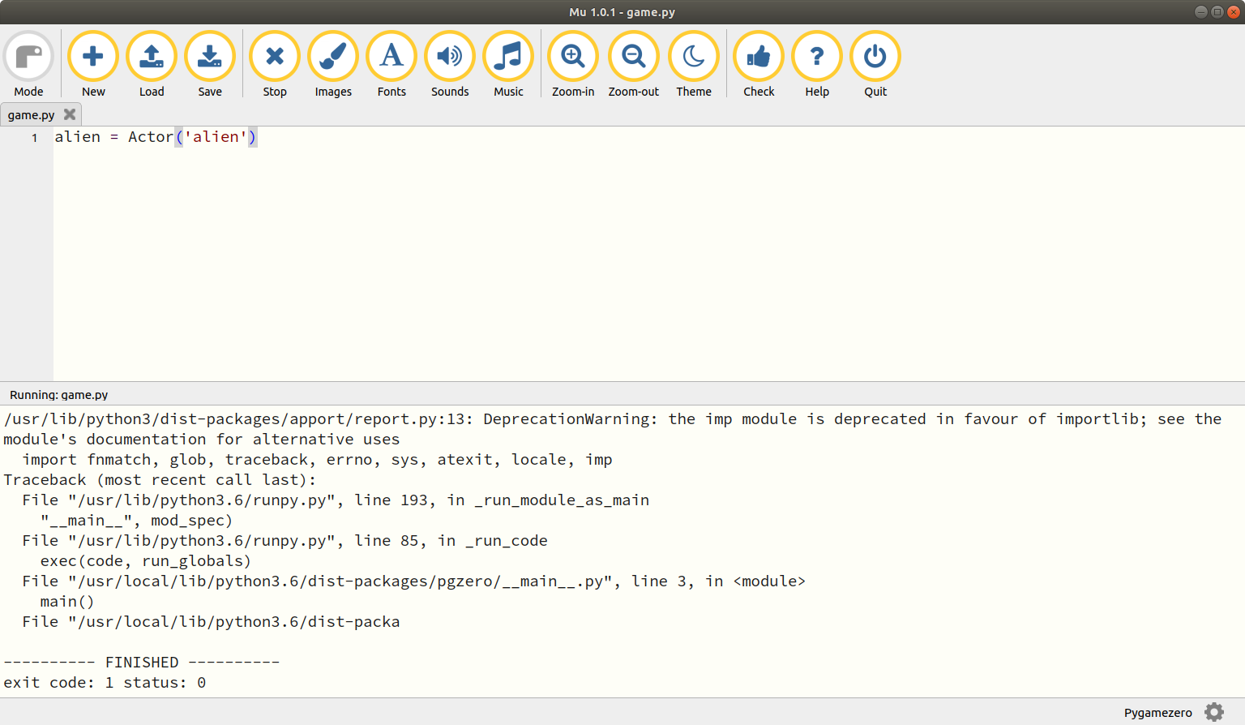Screen dimensions: 1245x725
Task: Select the game.py tab
Action: tap(31, 114)
